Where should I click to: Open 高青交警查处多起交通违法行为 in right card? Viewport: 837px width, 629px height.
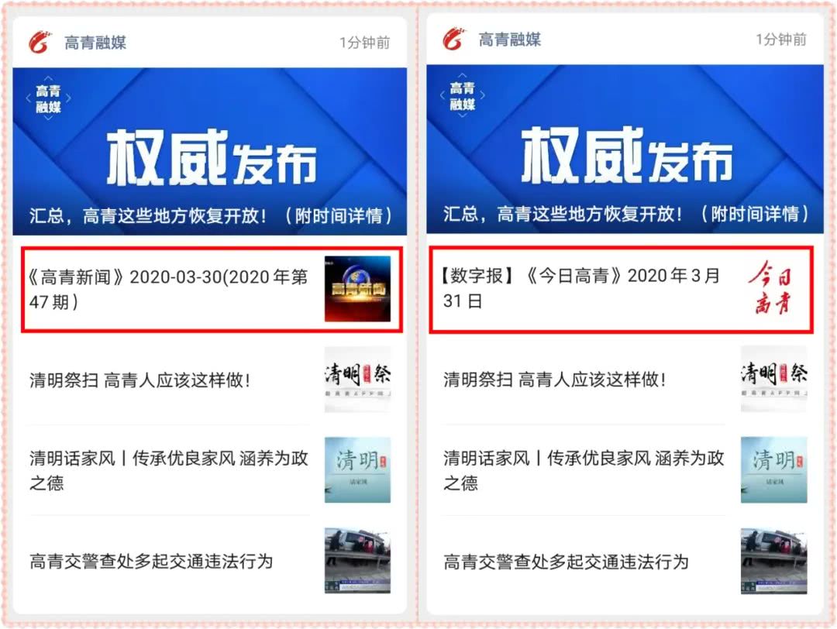[566, 562]
